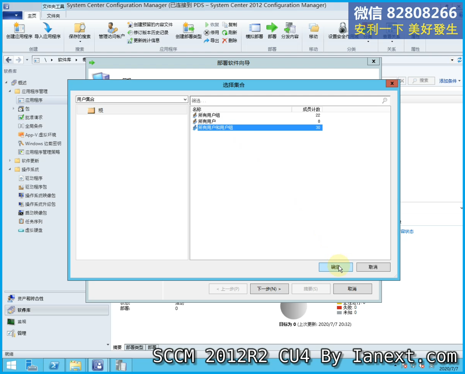
Task: Select the 所有用户和用户组 collection row
Action: click(x=257, y=128)
